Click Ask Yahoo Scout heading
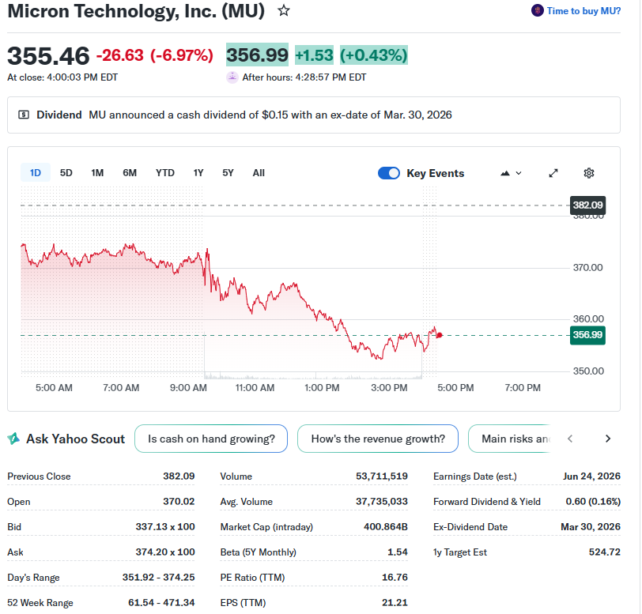642x614 pixels. (x=75, y=439)
